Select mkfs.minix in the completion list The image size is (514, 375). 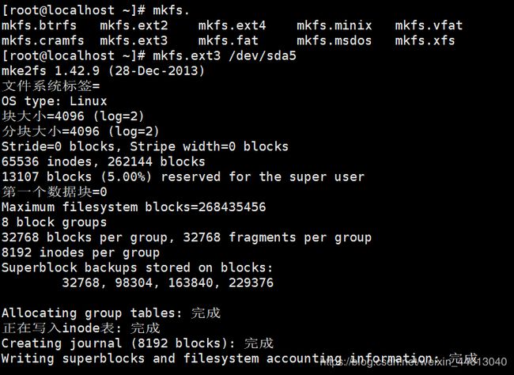coord(334,25)
